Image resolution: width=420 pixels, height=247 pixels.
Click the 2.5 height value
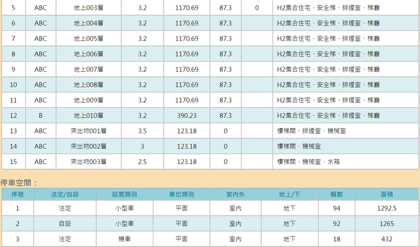[142, 162]
